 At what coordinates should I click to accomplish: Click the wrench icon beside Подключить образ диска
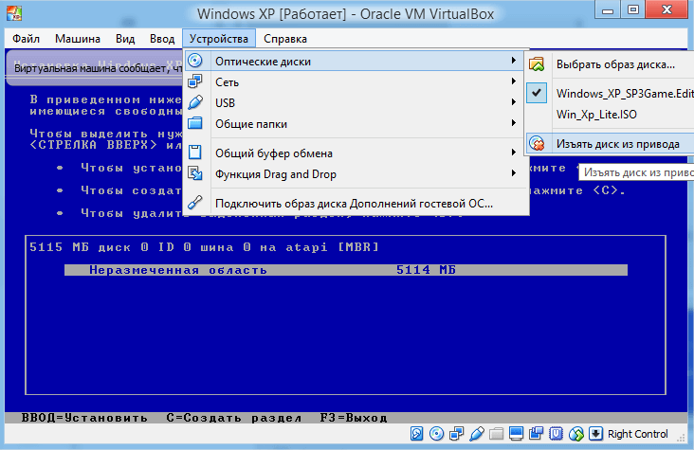click(195, 202)
